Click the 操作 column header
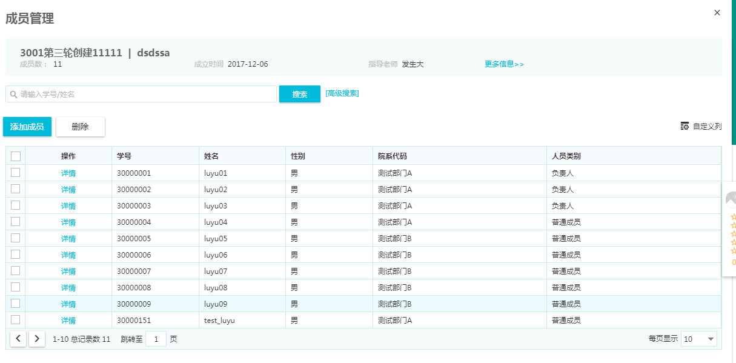Viewport: 736px width, 363px height. click(x=68, y=156)
